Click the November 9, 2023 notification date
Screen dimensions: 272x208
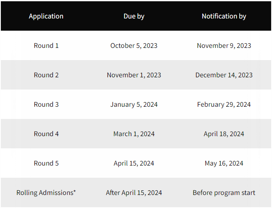224,46
